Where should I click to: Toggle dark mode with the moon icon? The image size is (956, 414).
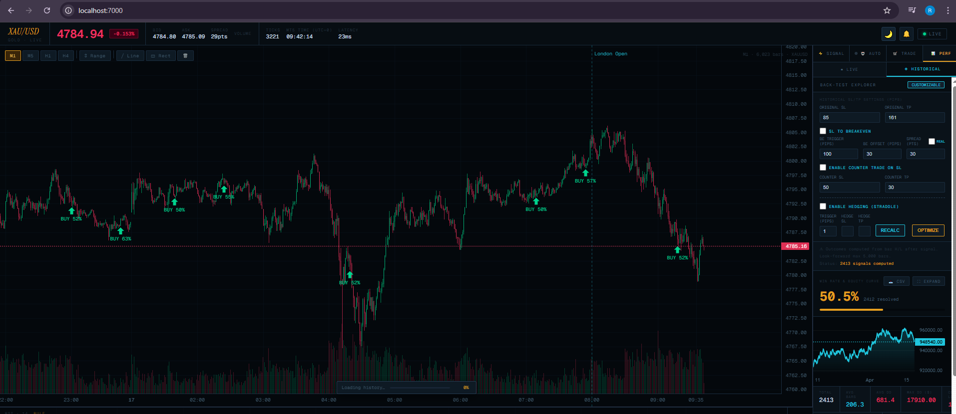888,34
